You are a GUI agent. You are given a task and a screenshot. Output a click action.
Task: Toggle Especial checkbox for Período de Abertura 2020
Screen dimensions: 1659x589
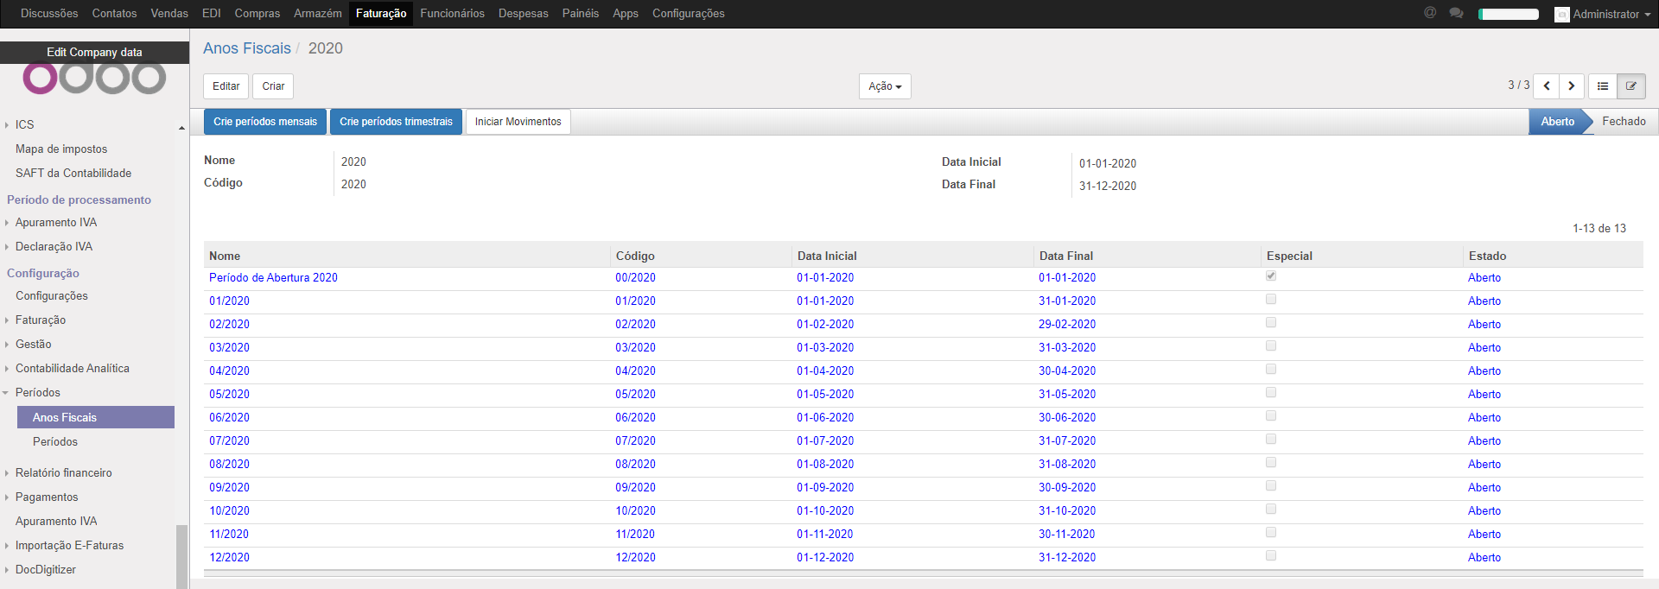pyautogui.click(x=1271, y=276)
